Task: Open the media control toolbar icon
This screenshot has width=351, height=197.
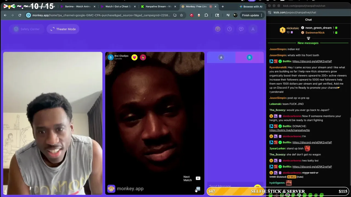Action: 228,15
